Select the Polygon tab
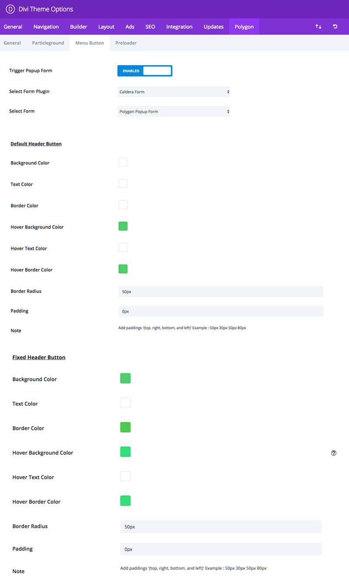 (x=244, y=27)
